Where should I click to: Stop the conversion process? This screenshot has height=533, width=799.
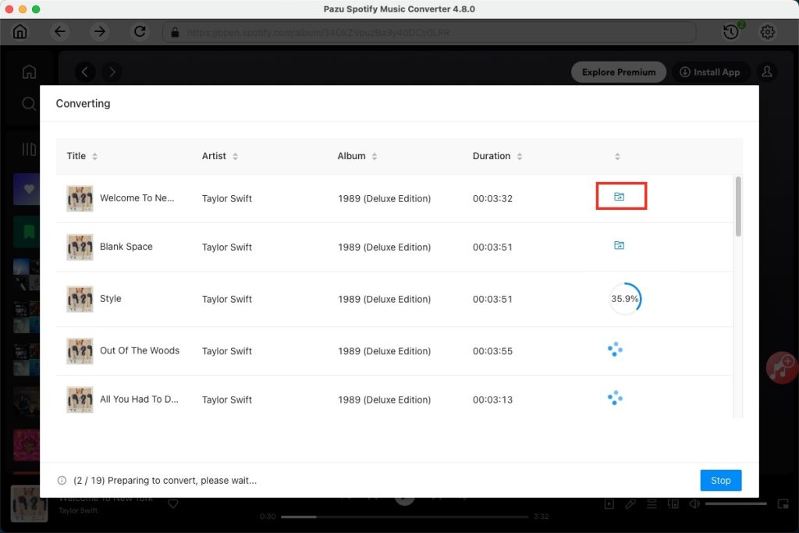(x=720, y=480)
